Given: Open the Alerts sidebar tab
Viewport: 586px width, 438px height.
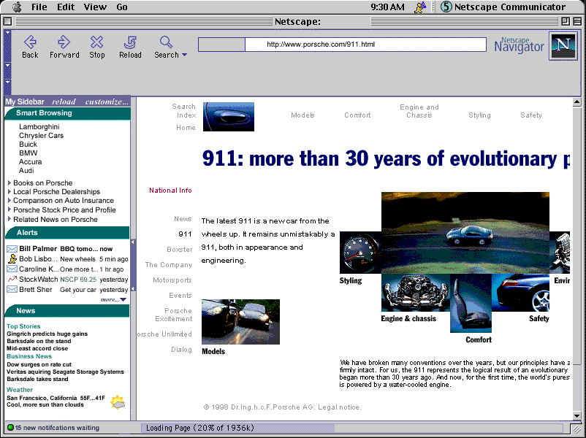Looking at the screenshot, I should point(67,233).
